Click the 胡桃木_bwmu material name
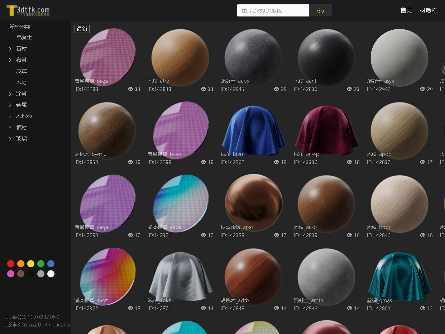The height and width of the screenshot is (334, 445). [x=90, y=154]
